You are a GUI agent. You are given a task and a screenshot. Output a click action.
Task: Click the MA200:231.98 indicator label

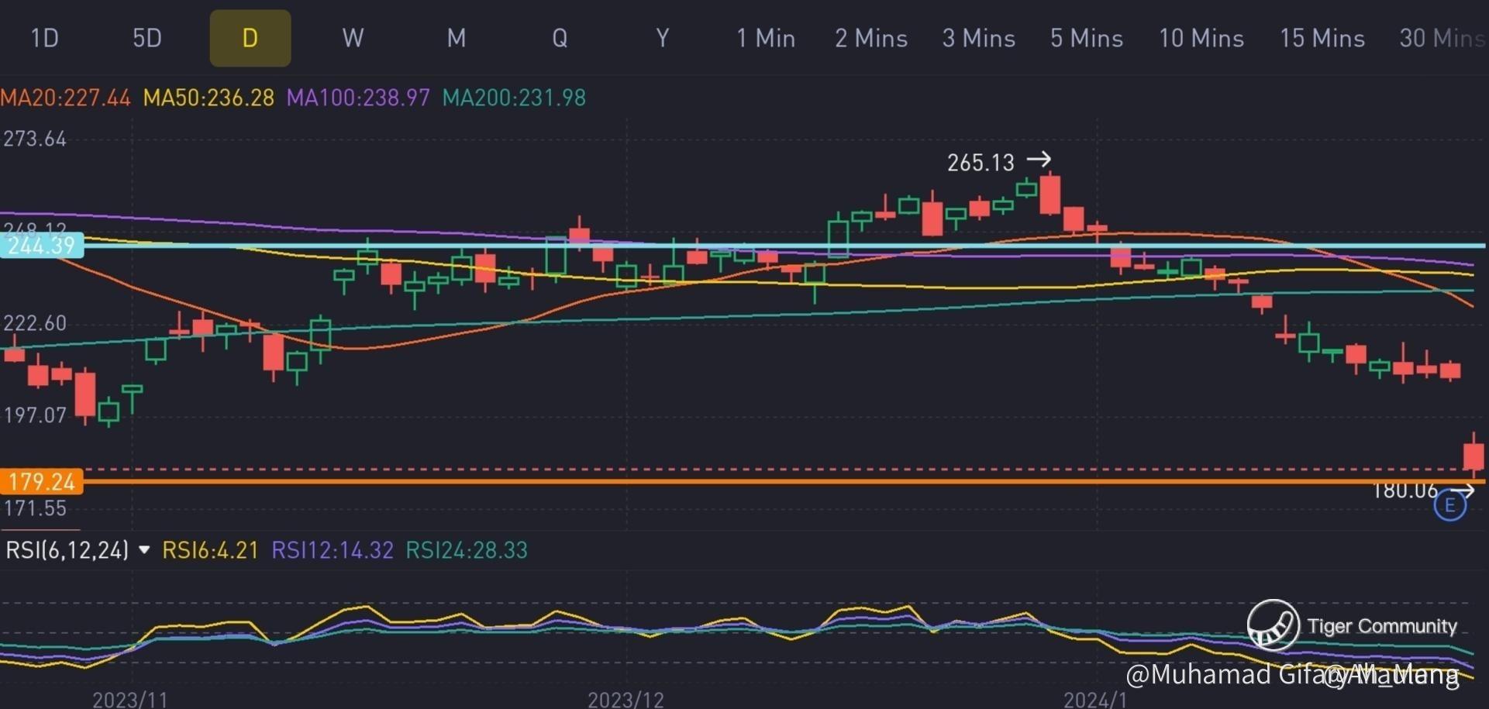pos(513,98)
